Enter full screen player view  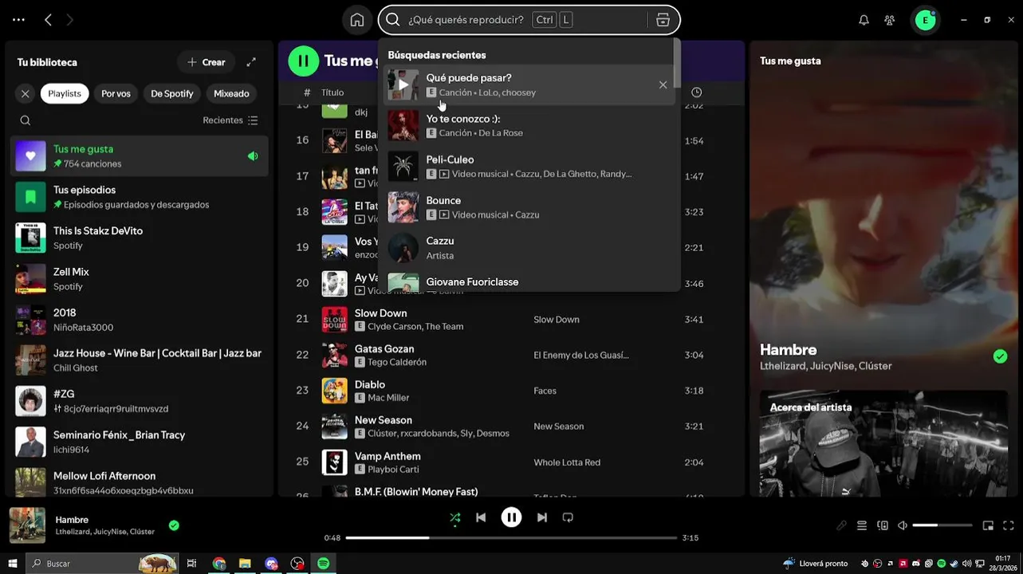point(1009,525)
